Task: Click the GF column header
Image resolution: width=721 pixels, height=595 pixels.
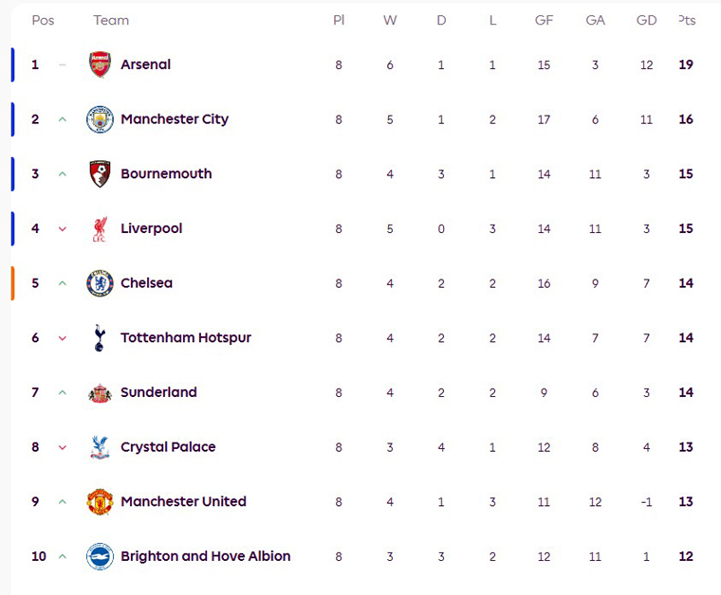Action: coord(544,20)
